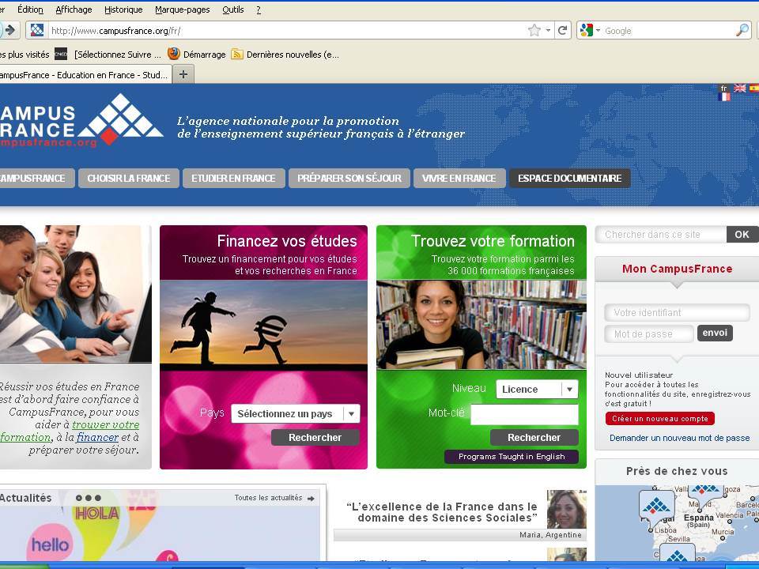Open the Sélectionnez un pays dropdown

(x=295, y=413)
